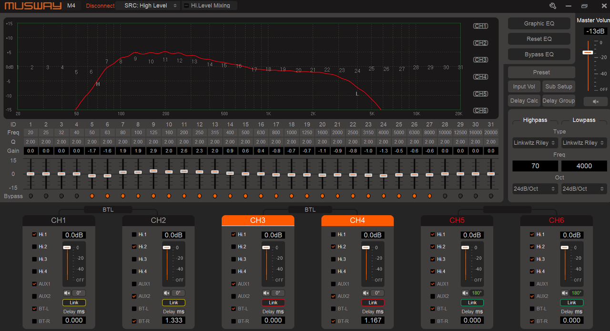Edit Lowpass frequency field 4000
The image size is (610, 331).
coord(584,166)
